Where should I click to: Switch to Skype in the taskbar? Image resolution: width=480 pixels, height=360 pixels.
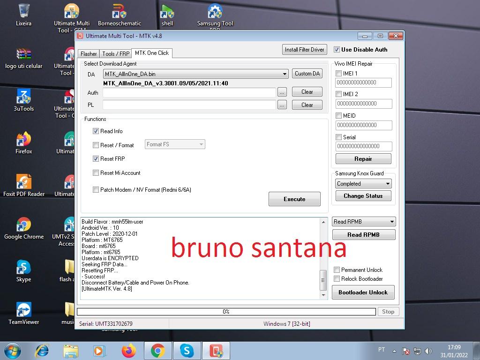(187, 351)
